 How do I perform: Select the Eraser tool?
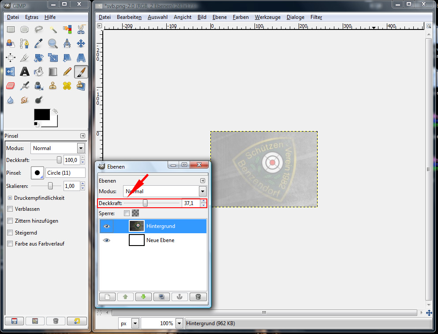[x=11, y=86]
